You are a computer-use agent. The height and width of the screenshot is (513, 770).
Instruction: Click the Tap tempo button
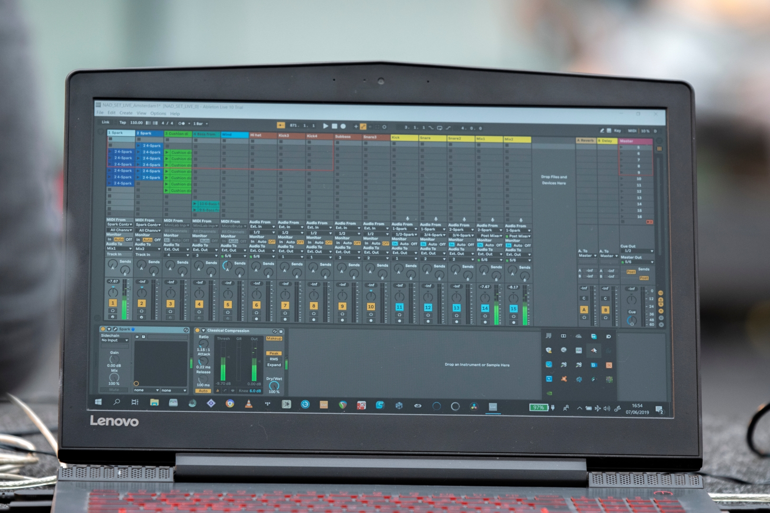[x=123, y=123]
